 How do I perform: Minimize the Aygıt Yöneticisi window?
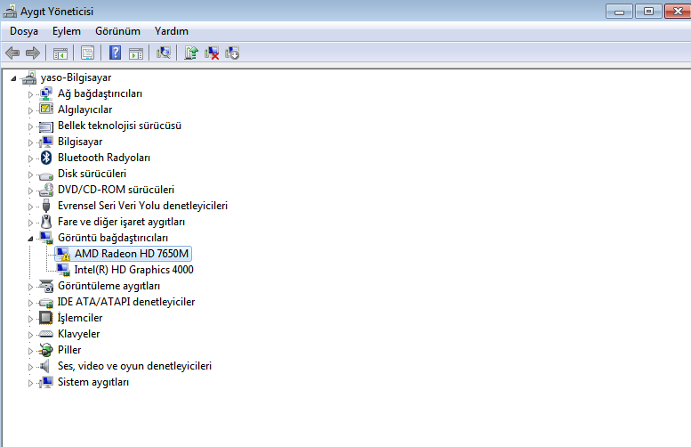pyautogui.click(x=619, y=11)
